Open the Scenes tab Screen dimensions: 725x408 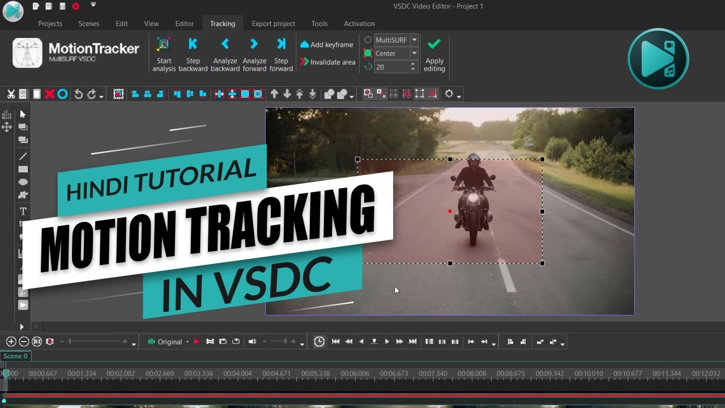pos(89,24)
